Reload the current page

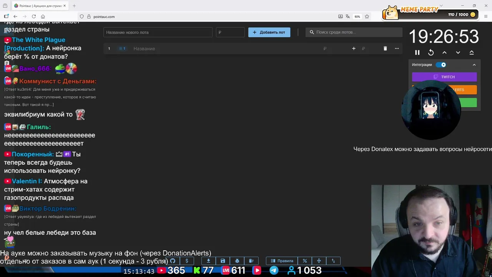(x=34, y=17)
